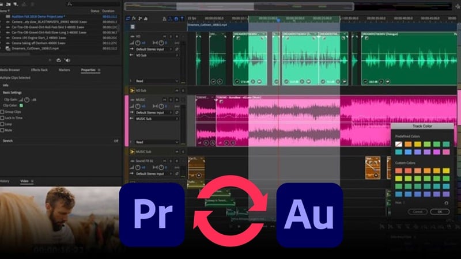This screenshot has height=259, width=461.
Task: Click VO track volume knob
Action: (138, 43)
